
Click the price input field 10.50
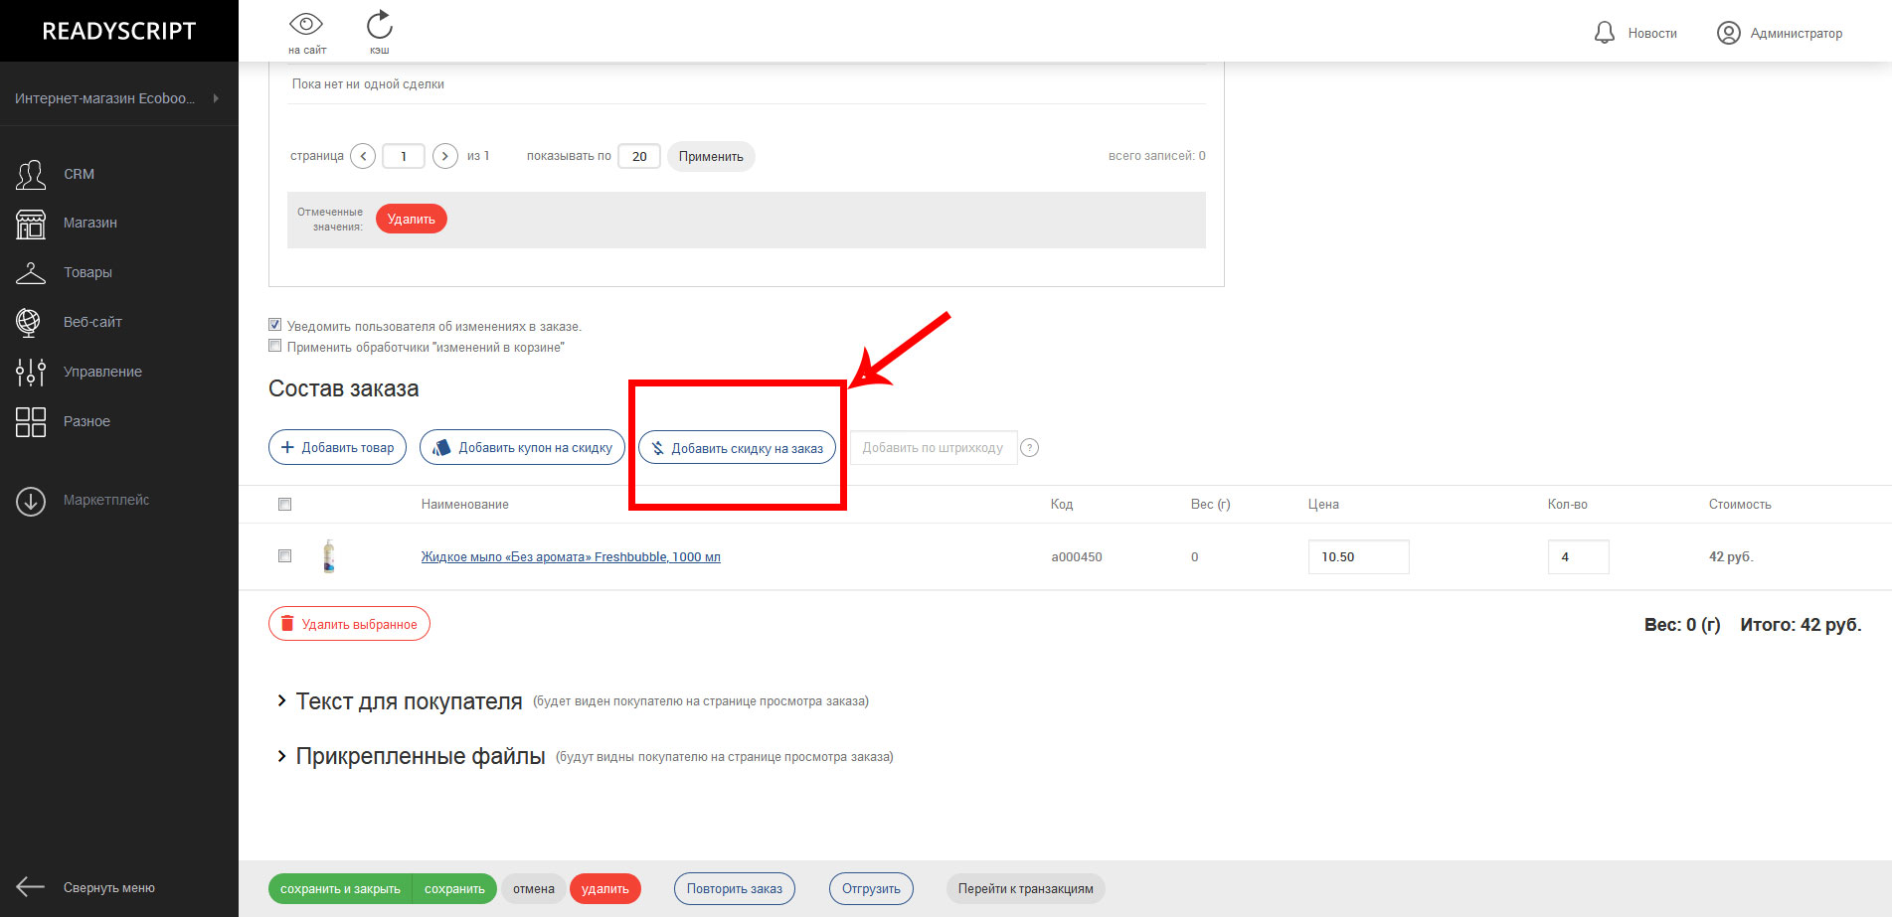(x=1357, y=557)
